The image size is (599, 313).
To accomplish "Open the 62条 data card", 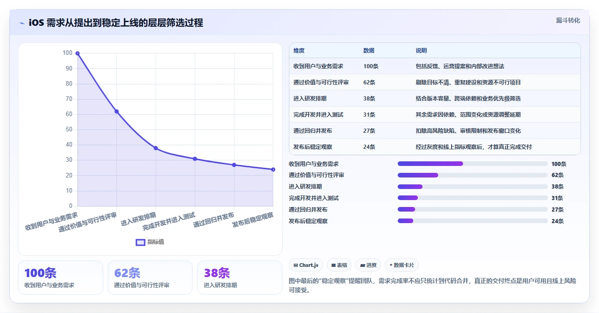I will 150,277.
